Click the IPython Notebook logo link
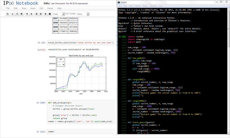 [x=20, y=3]
